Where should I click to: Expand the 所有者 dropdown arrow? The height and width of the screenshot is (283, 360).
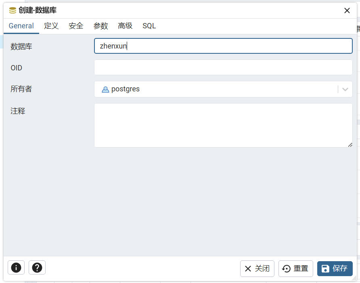click(345, 89)
